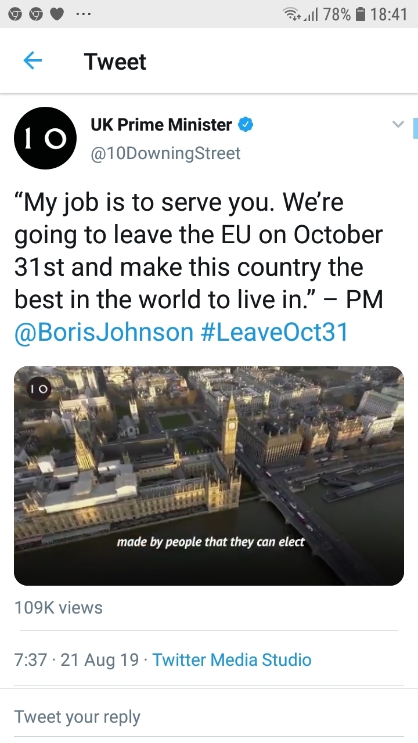Tap the Wi-Fi signal icon

293,14
